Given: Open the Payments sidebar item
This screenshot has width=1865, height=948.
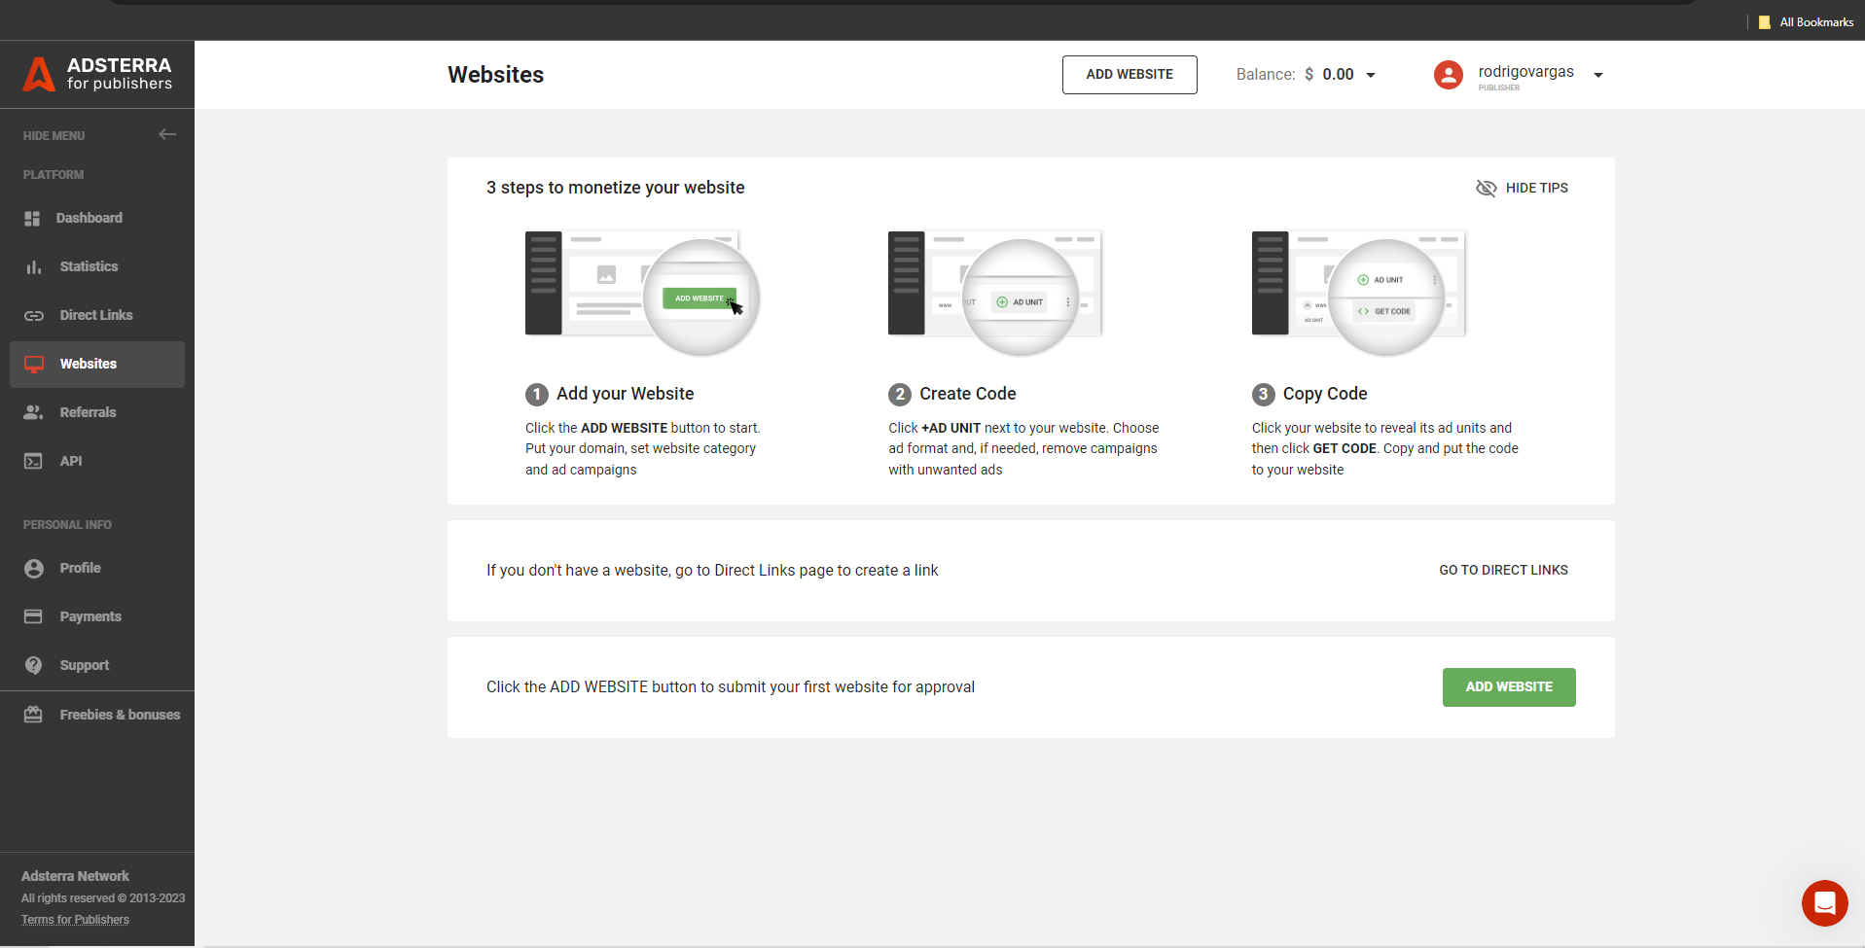Looking at the screenshot, I should pos(97,617).
